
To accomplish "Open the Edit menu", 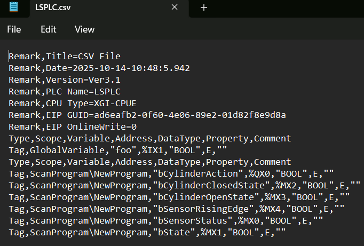I will coord(49,30).
